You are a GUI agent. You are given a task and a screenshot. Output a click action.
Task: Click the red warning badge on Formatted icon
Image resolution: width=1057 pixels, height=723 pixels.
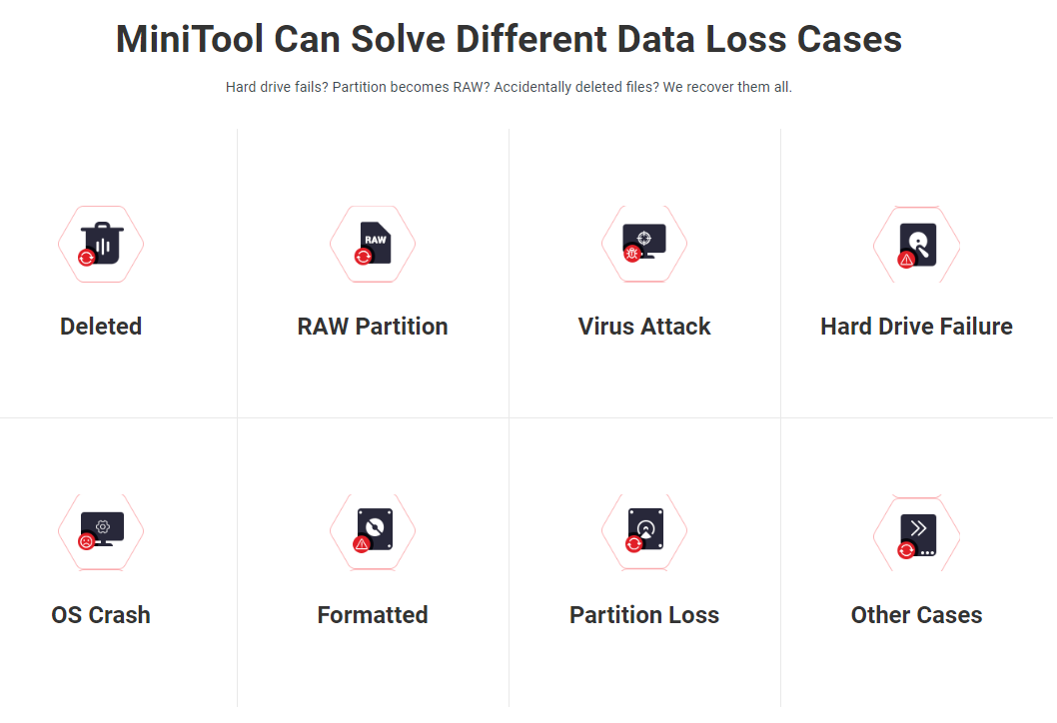coord(362,544)
